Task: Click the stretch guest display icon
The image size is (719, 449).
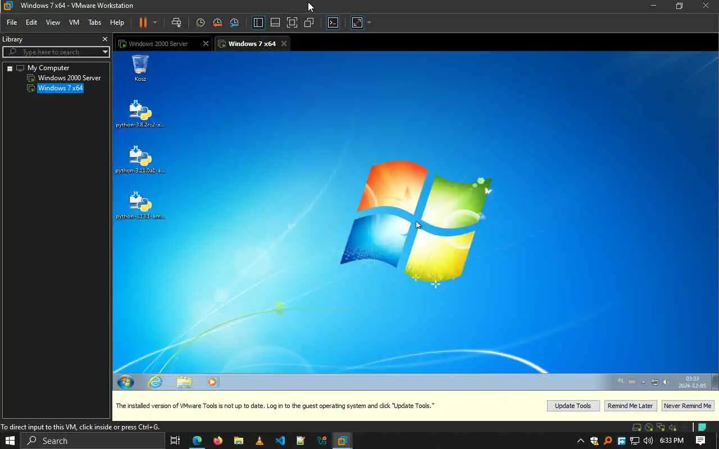Action: coord(357,22)
